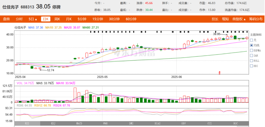Switch to the 月K monthly chart
The height and width of the screenshot is (127, 265).
click(x=69, y=19)
